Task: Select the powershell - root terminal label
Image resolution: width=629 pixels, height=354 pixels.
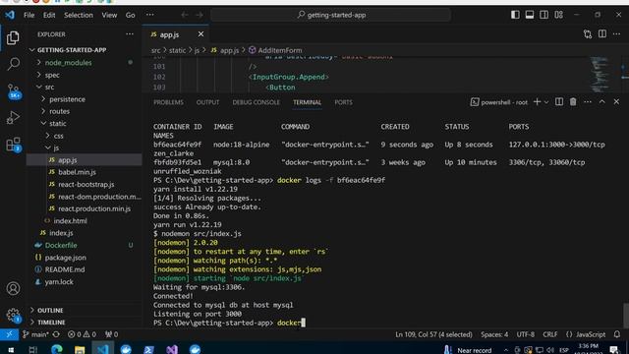Action: [499, 102]
